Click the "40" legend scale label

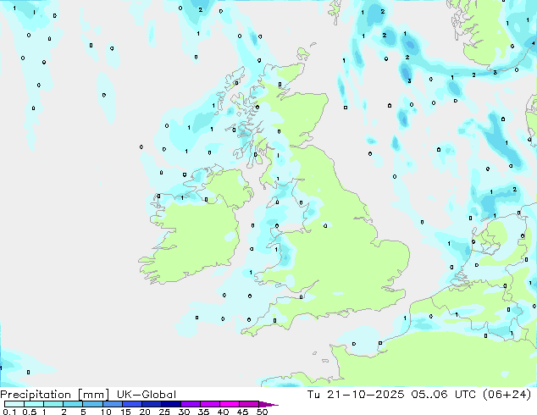223,412
